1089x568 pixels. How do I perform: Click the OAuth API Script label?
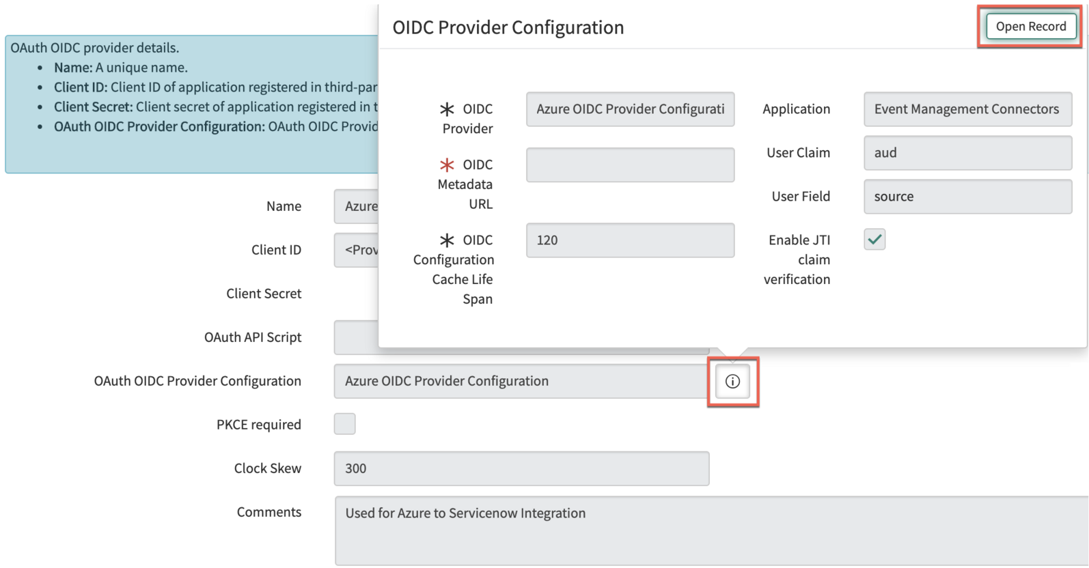click(x=253, y=337)
